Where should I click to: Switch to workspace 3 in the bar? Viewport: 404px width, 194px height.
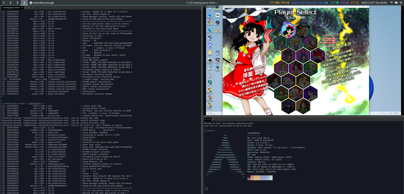pos(18,3)
